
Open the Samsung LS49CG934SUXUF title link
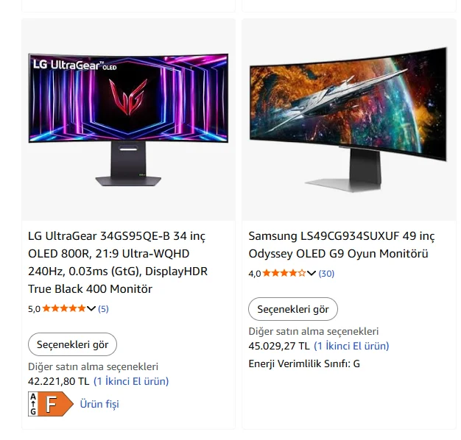point(342,245)
